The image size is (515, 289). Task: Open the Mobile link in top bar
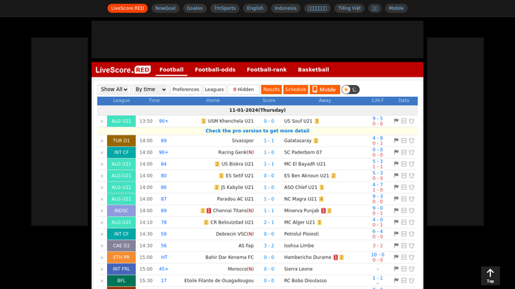pyautogui.click(x=396, y=8)
